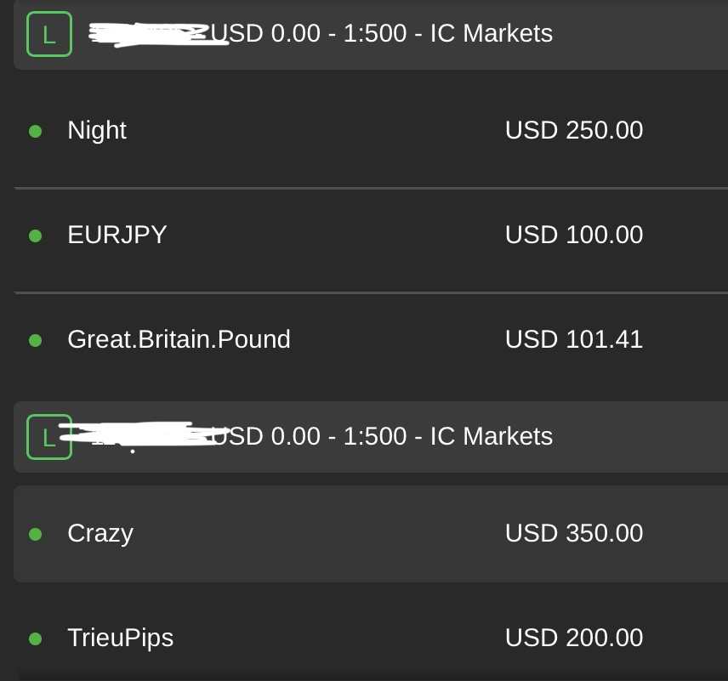The height and width of the screenshot is (681, 728).
Task: Click the green L badge of the top account
Action: tap(49, 34)
